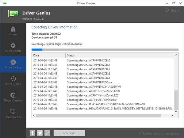Go to the Driver Restore clock icon
The height and width of the screenshot is (138, 184).
[13, 79]
